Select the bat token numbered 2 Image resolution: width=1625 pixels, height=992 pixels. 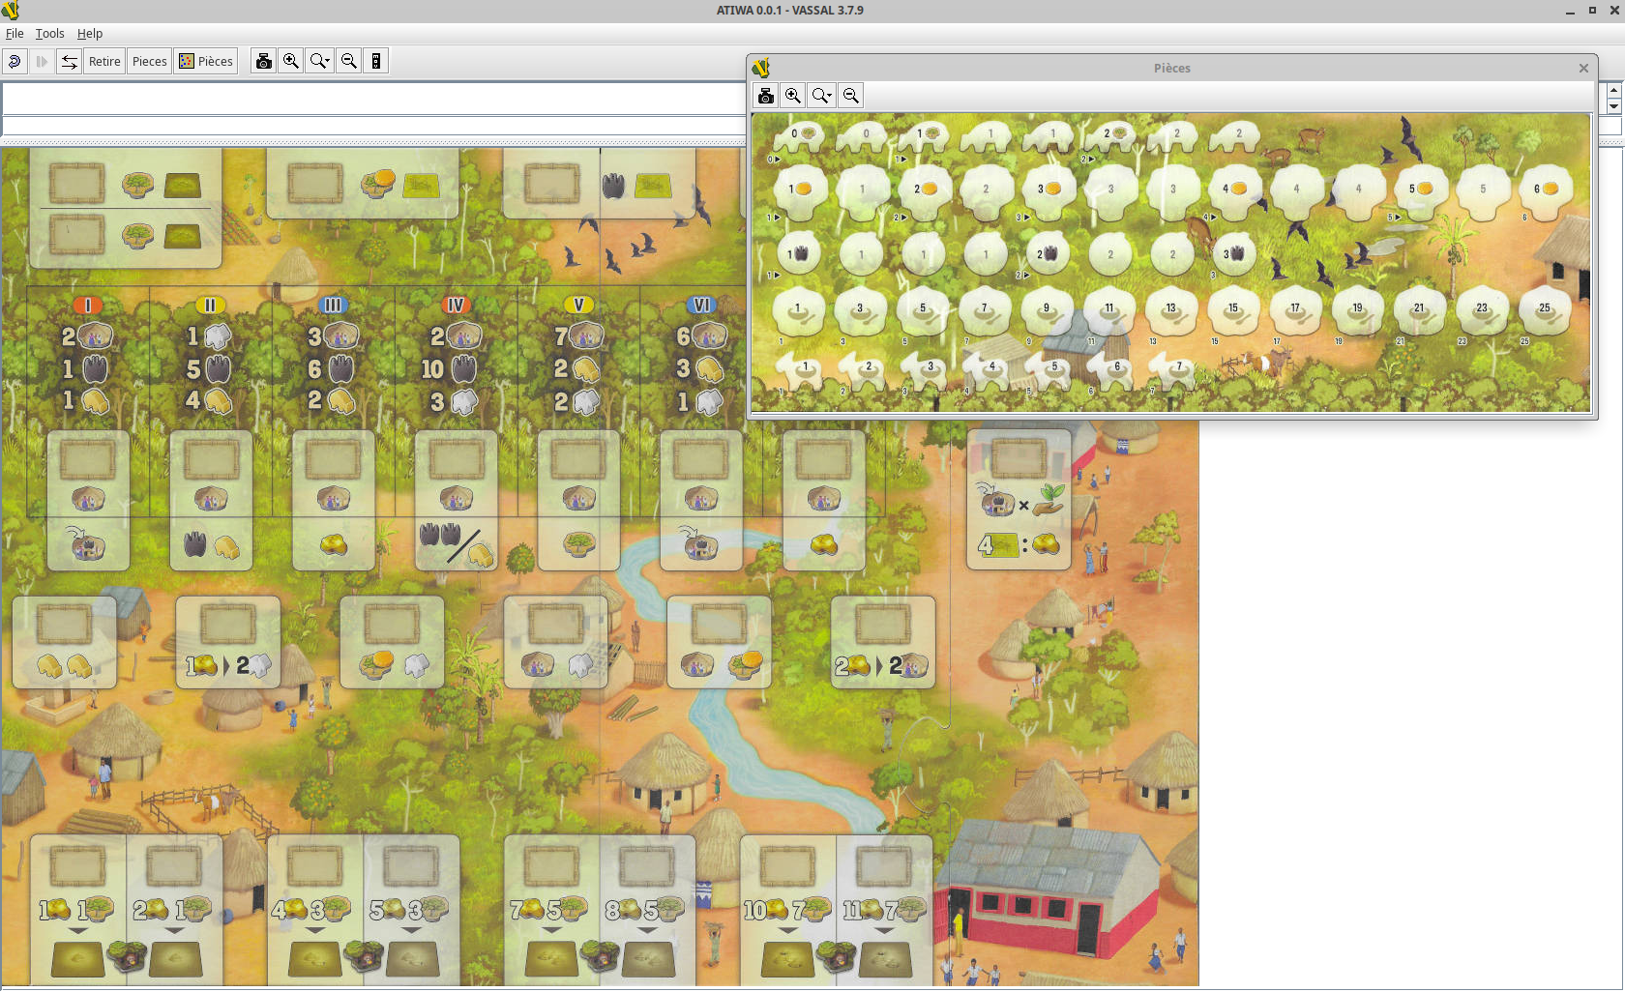[1048, 255]
